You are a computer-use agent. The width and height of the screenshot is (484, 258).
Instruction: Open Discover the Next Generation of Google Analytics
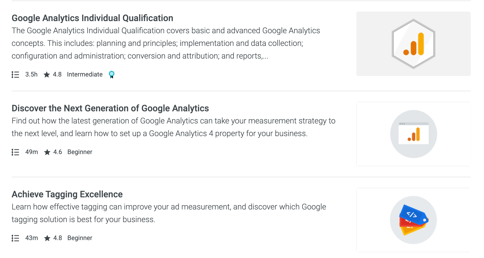click(110, 108)
